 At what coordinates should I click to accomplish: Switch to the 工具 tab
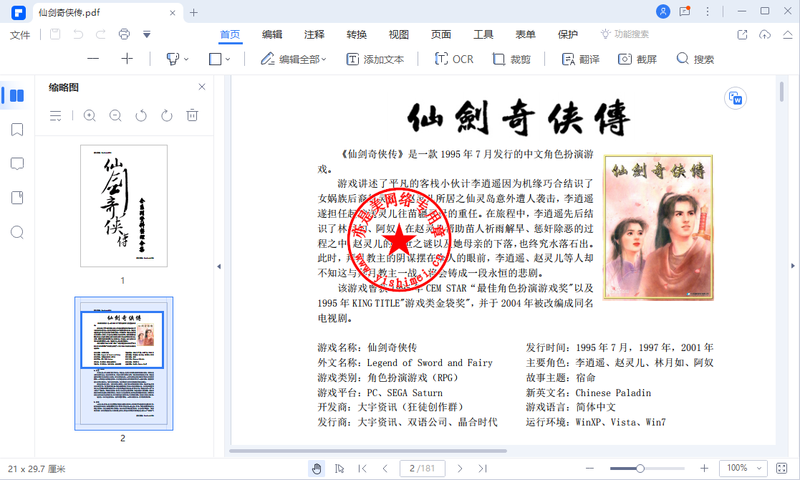pyautogui.click(x=483, y=34)
